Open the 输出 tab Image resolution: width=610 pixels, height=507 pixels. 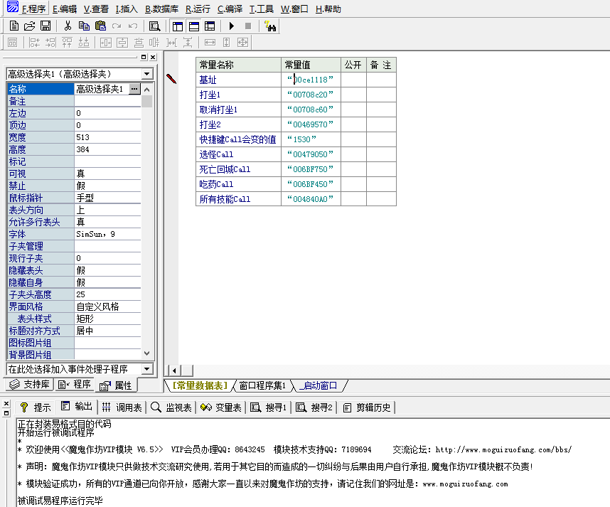(77, 407)
